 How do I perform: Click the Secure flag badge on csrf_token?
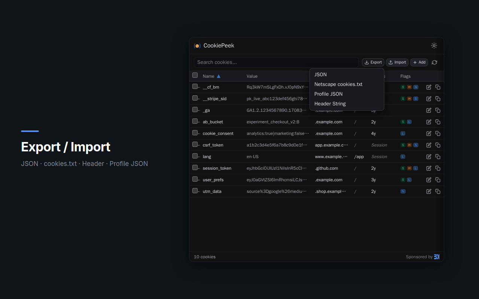pyautogui.click(x=403, y=145)
